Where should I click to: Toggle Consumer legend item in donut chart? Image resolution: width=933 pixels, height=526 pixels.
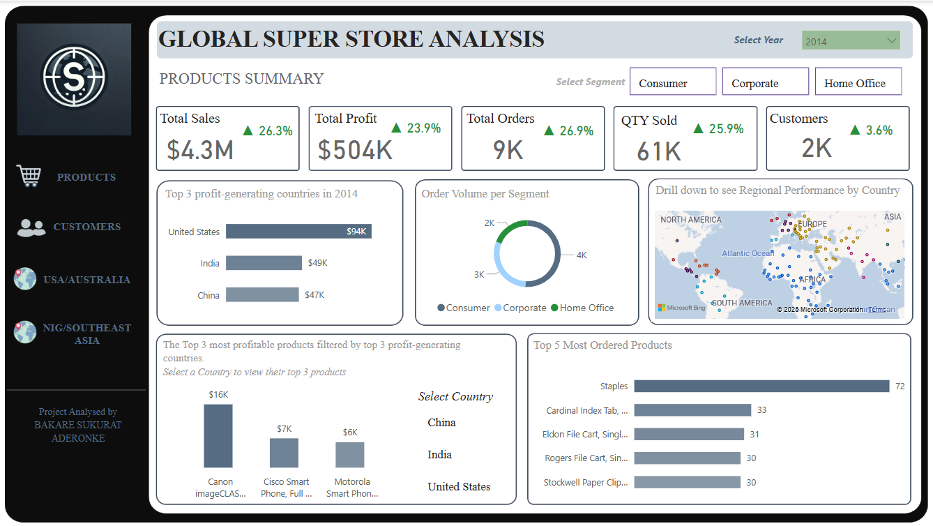pyautogui.click(x=464, y=308)
